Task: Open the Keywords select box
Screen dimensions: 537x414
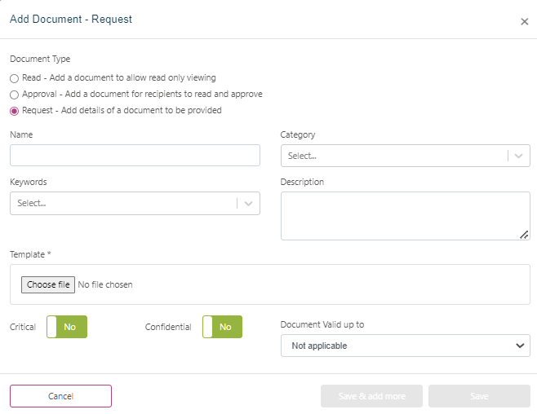Action: 122,204
